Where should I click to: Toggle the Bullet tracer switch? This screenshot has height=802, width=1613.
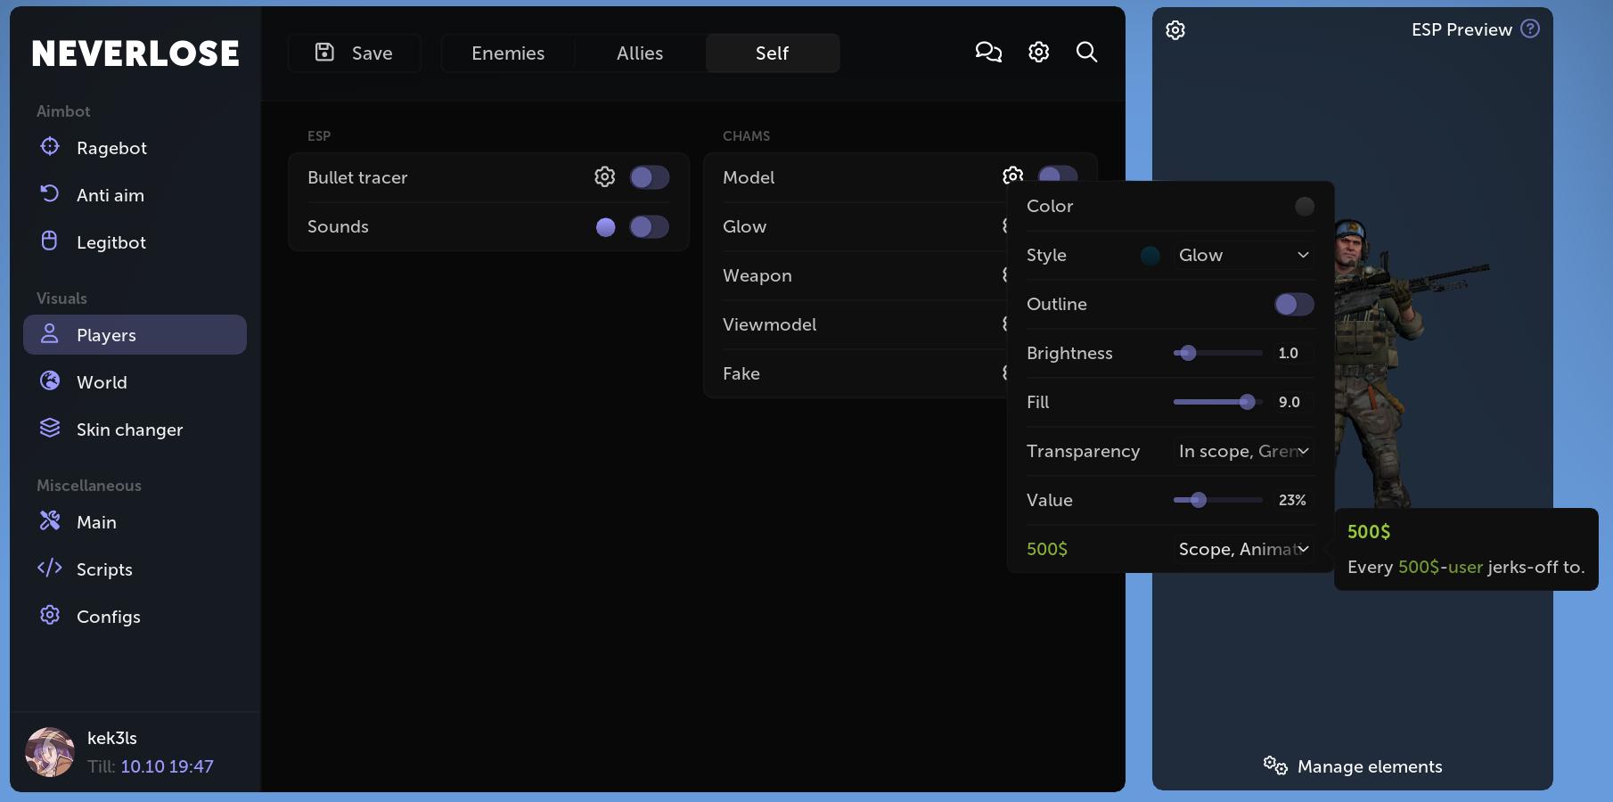[649, 177]
